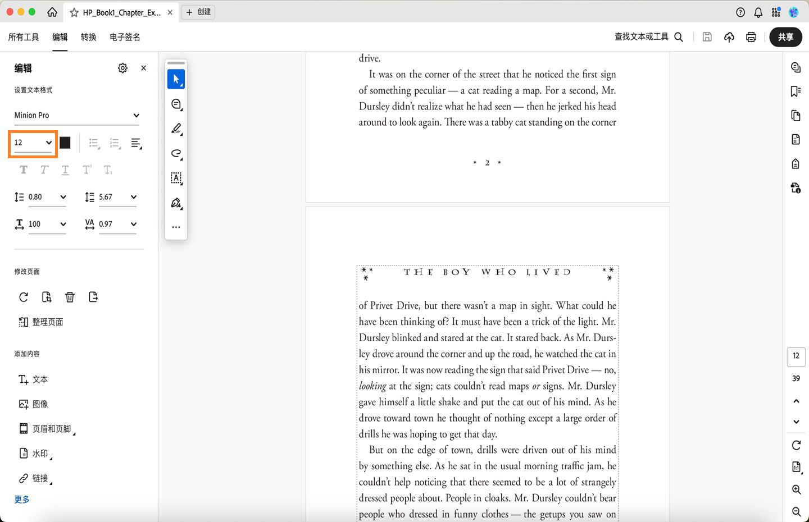809x522 pixels.
Task: Switch to the 所有工具 tab
Action: (23, 36)
